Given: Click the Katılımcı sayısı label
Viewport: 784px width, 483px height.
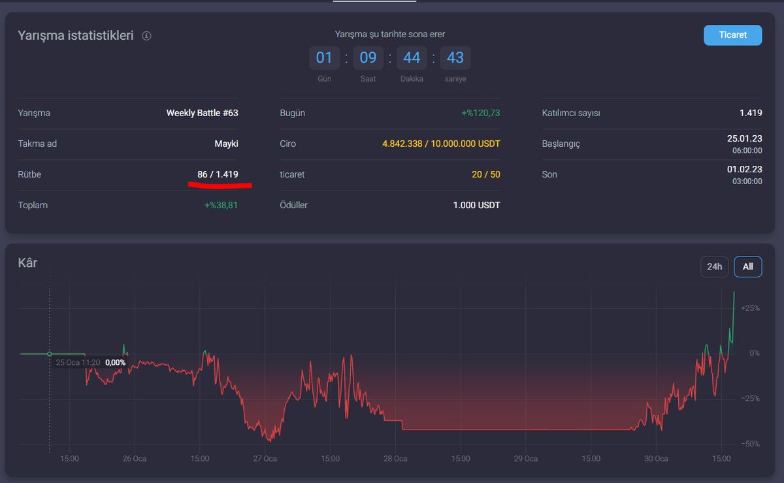Looking at the screenshot, I should click(x=571, y=113).
